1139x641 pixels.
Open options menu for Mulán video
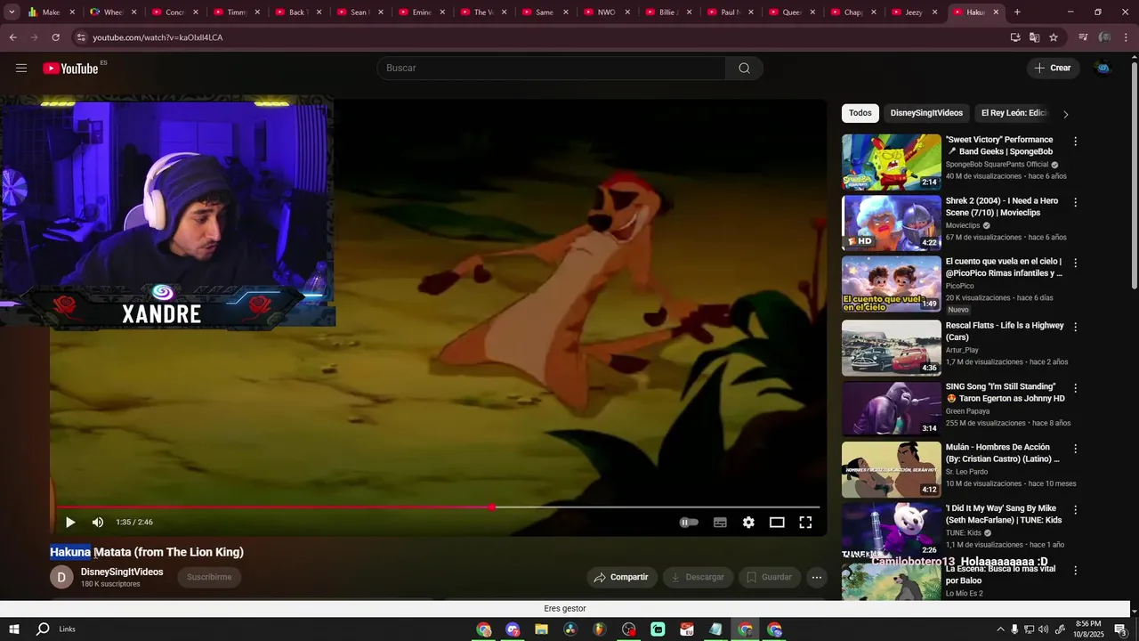coord(1075,449)
